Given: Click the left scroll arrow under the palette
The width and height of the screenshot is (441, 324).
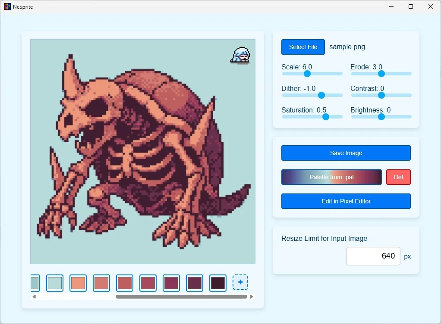Looking at the screenshot, I should pyautogui.click(x=34, y=296).
